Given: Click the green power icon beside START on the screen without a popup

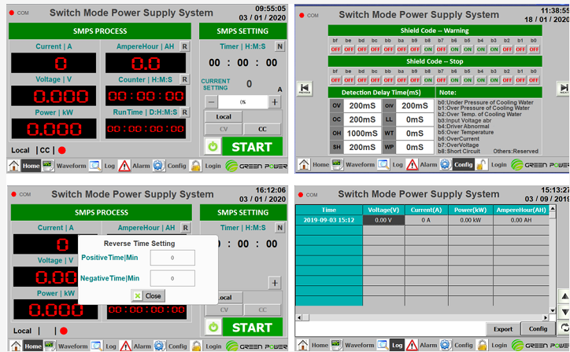Looking at the screenshot, I should (212, 147).
